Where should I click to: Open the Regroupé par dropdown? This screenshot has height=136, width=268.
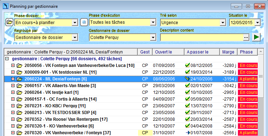(x=75, y=37)
